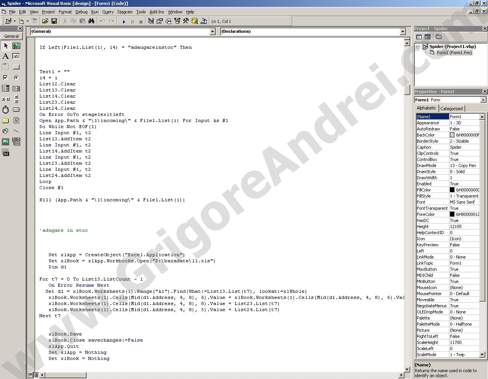The image size is (488, 379).
Task: Open the Query menu
Action: (x=108, y=12)
